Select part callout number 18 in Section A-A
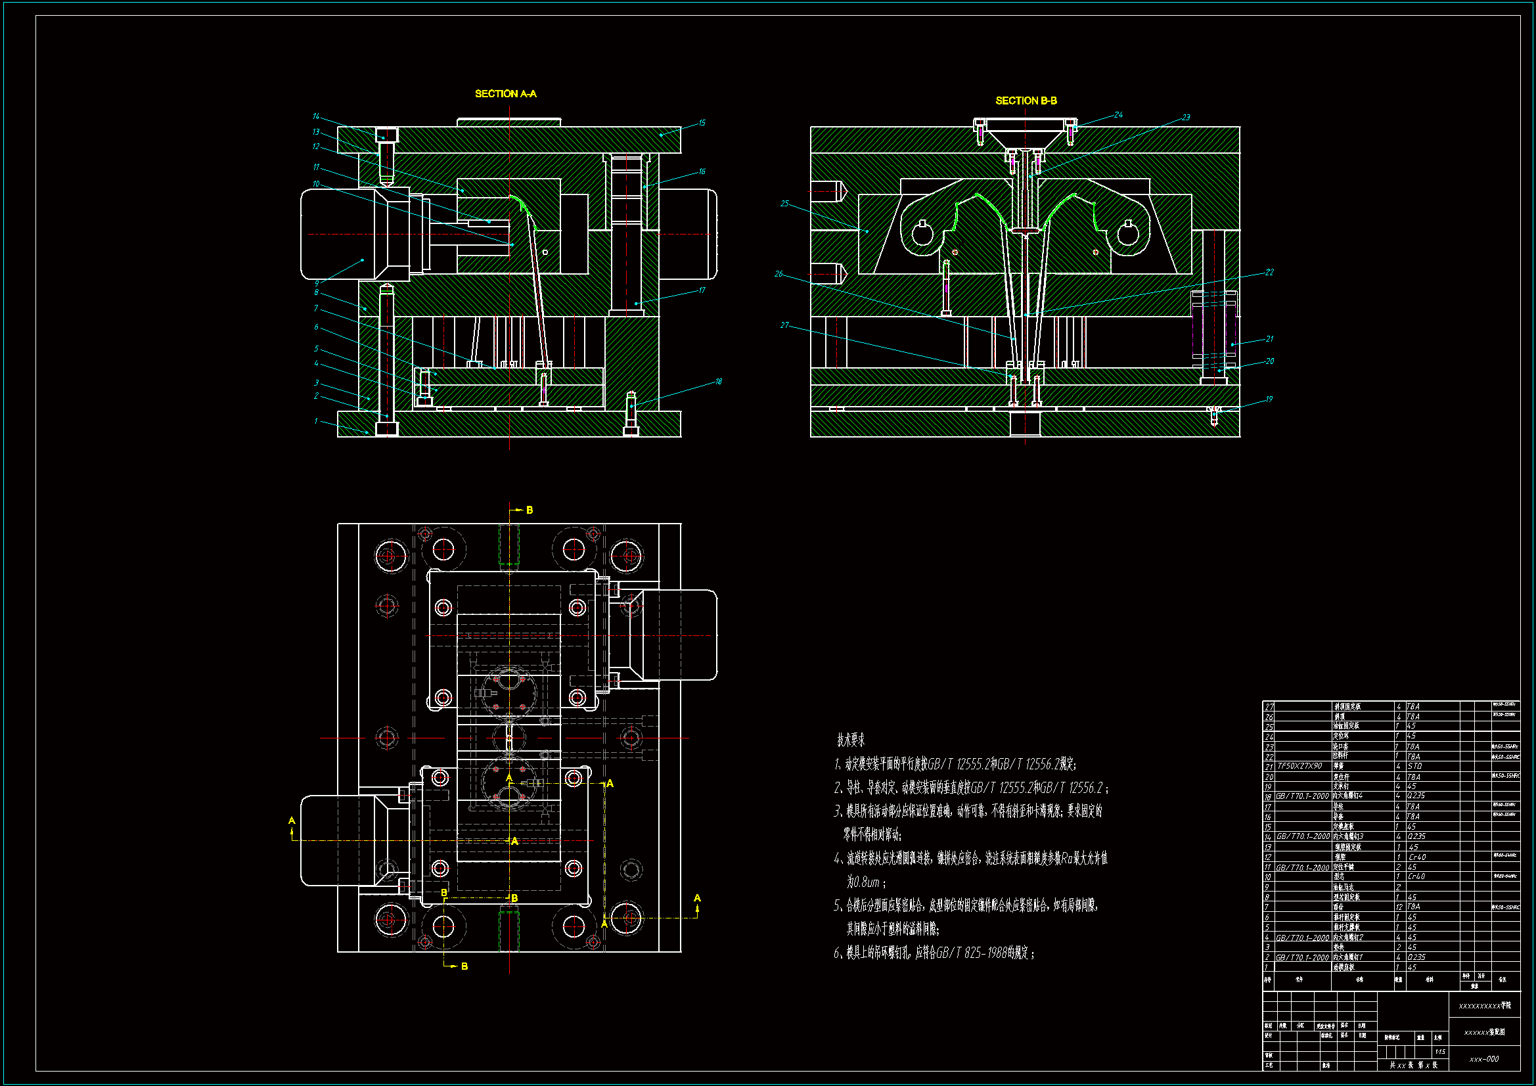The height and width of the screenshot is (1086, 1536). [719, 382]
